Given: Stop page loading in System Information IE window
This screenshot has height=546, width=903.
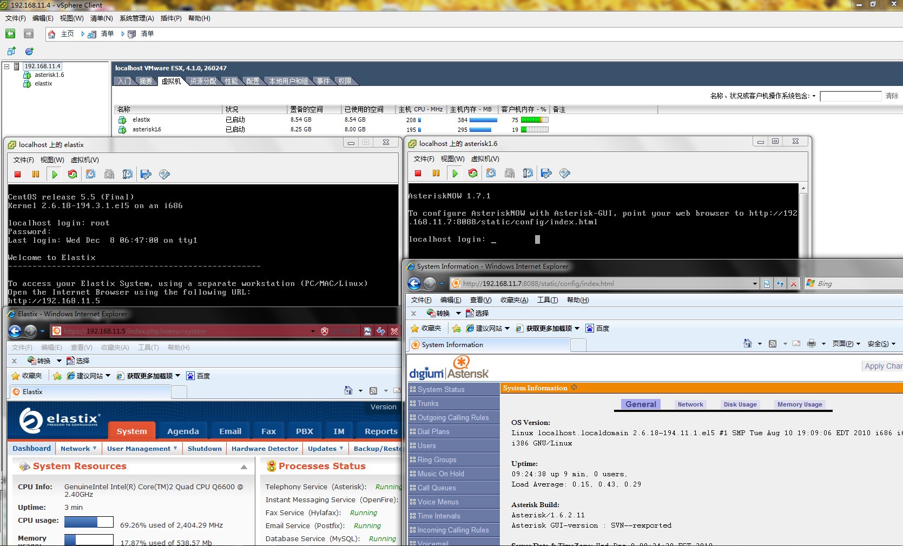Looking at the screenshot, I should pos(794,283).
